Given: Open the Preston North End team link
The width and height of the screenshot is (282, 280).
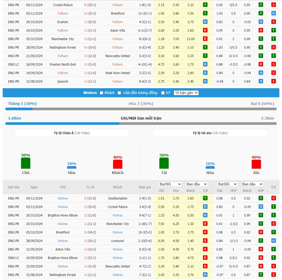Looking at the screenshot, I should click(63, 65).
